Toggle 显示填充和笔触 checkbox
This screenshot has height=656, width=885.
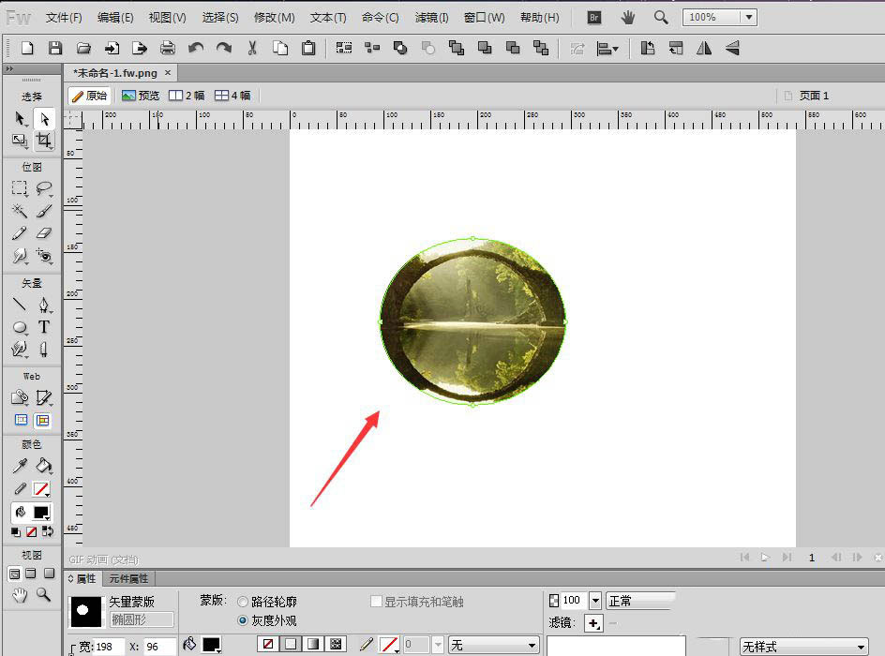pos(377,602)
